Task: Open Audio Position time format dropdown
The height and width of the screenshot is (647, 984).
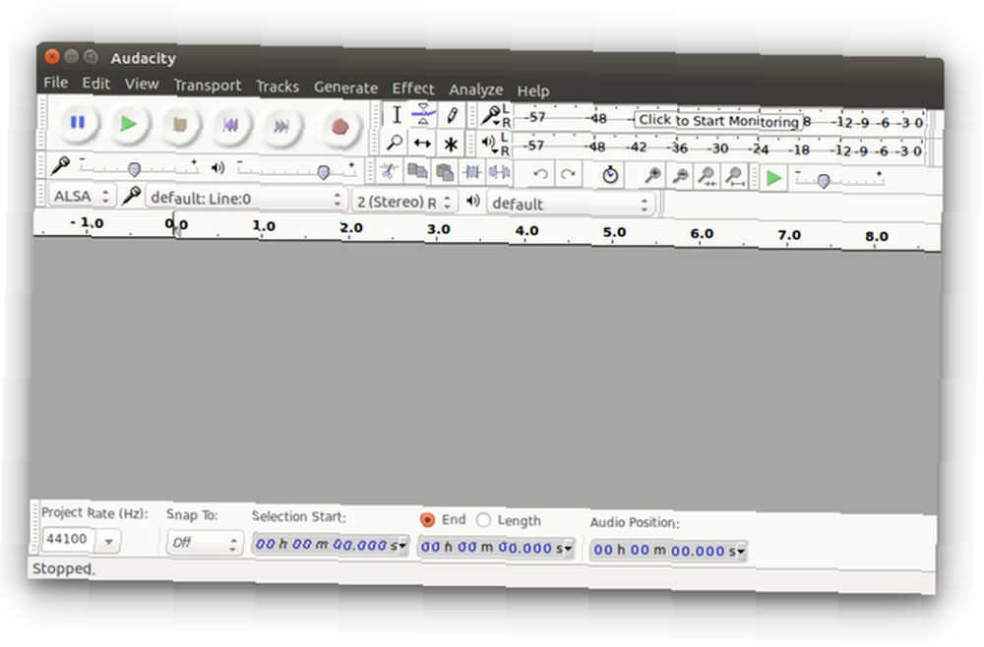Action: [x=741, y=552]
